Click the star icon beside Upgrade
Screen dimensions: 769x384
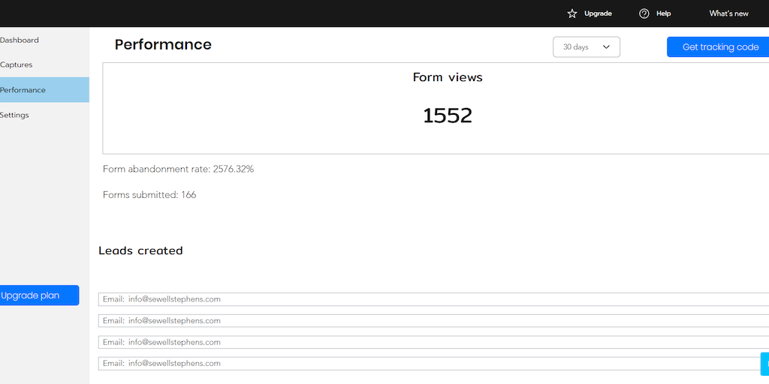coord(572,13)
